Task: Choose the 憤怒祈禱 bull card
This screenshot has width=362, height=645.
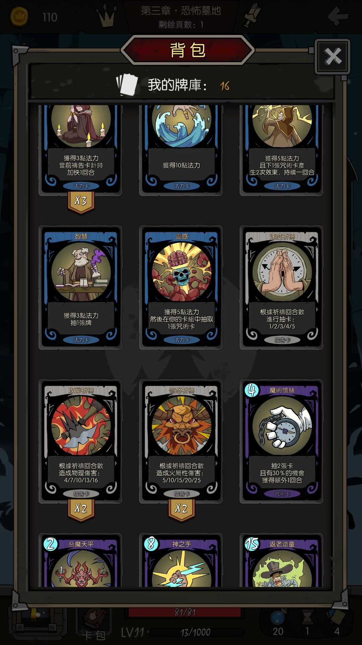Action: pos(181,441)
